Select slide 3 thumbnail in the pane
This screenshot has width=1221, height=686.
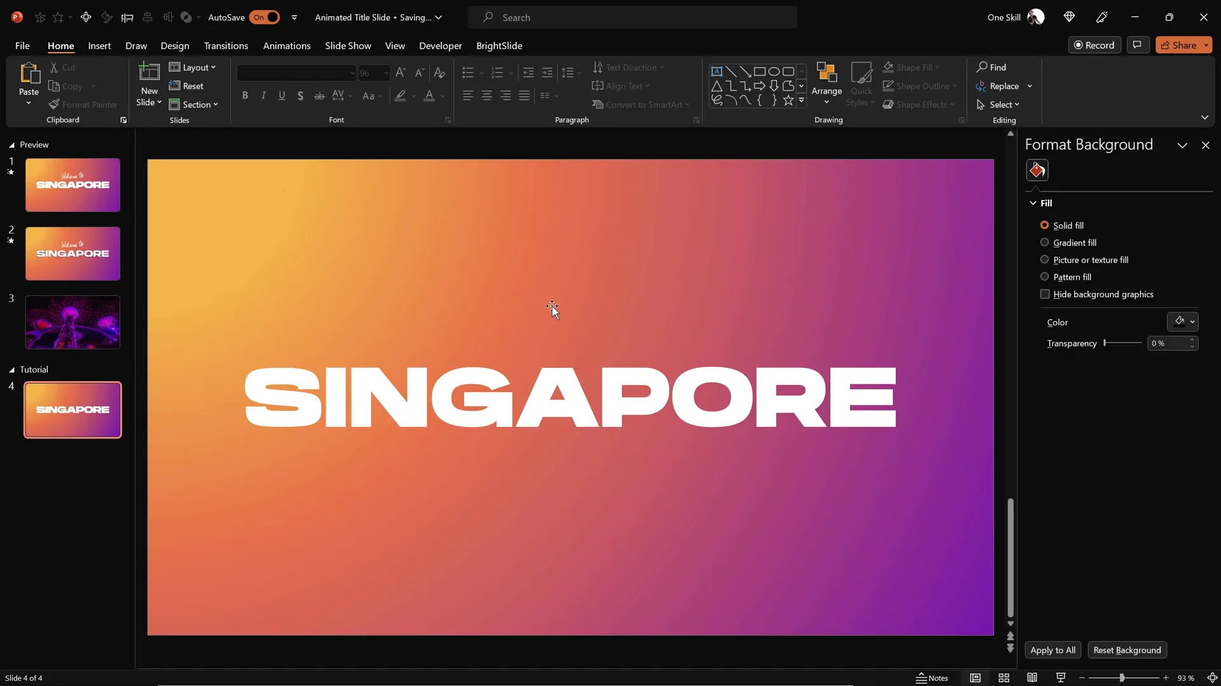tap(72, 323)
